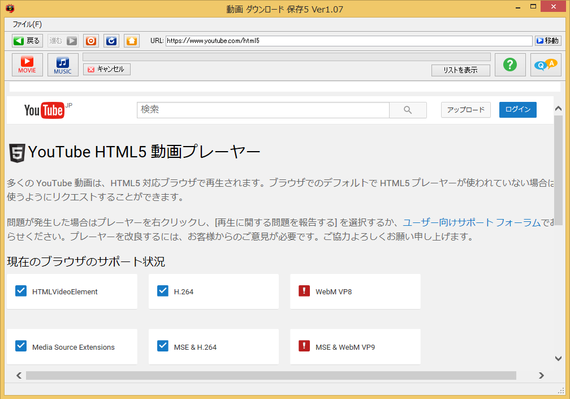Click inside the URL address field

click(349, 41)
